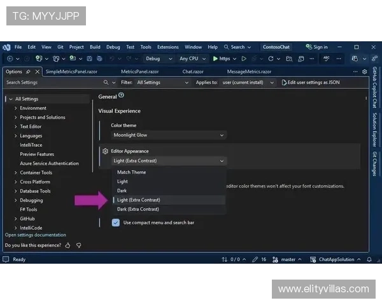
Task: Click the Visual Studio logo icon
Action: pyautogui.click(x=6, y=47)
